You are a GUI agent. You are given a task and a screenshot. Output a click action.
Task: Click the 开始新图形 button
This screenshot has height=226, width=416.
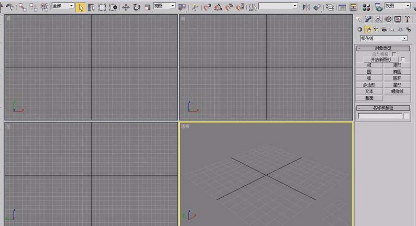pos(381,60)
